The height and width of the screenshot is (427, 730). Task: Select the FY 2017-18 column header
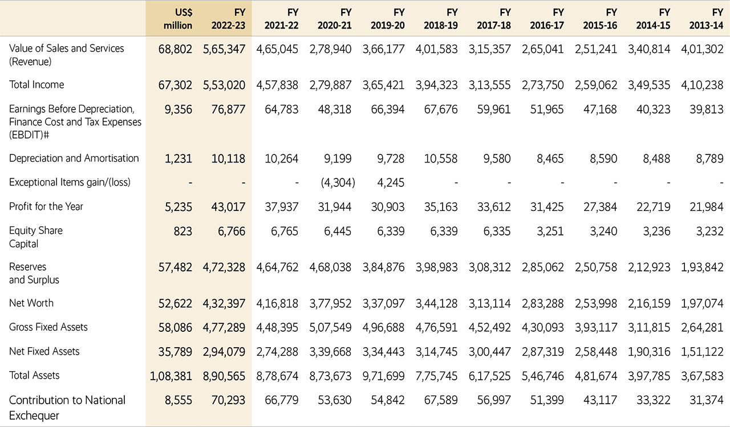494,19
